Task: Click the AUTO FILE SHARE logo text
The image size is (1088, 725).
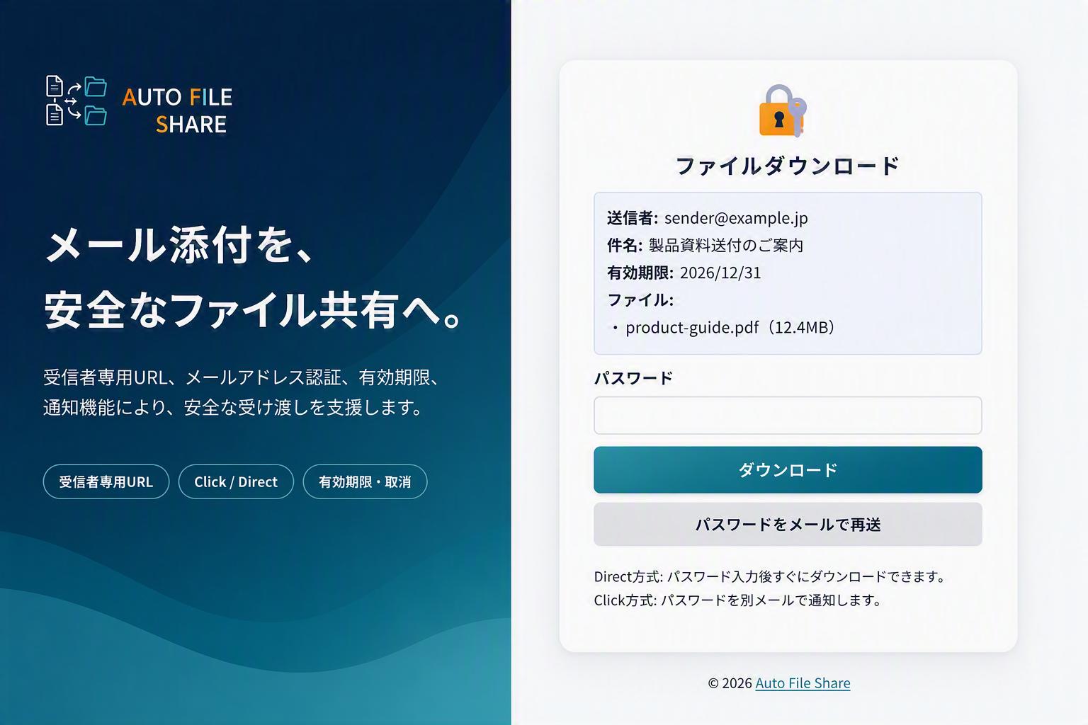Action: [177, 110]
